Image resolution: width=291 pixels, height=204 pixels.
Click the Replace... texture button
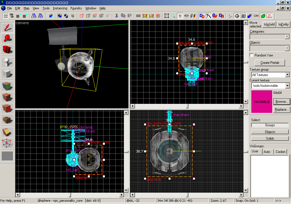click(282, 110)
